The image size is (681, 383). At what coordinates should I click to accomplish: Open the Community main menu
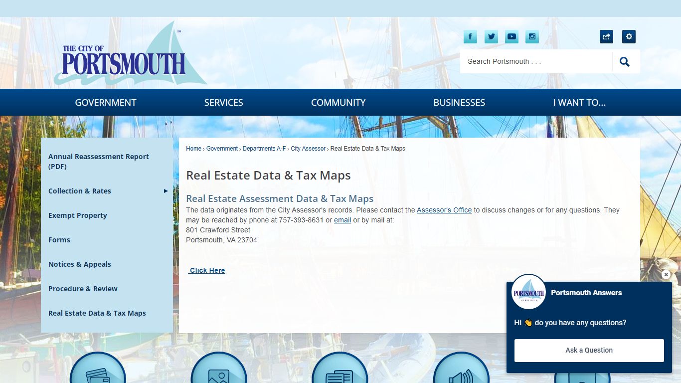(338, 103)
